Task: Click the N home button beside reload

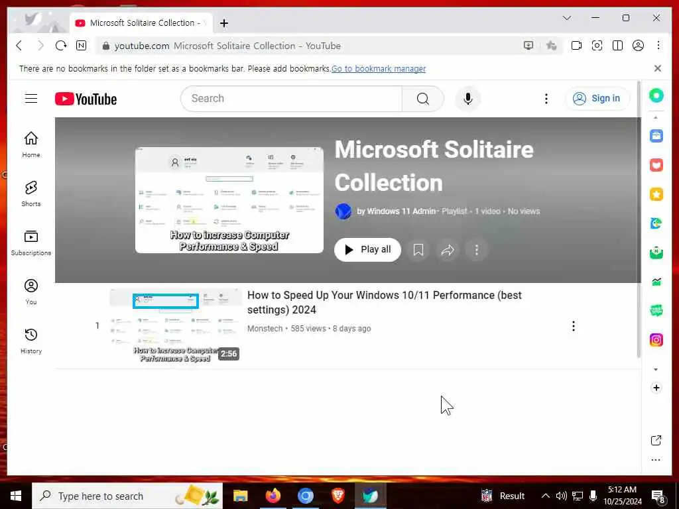Action: [x=81, y=46]
